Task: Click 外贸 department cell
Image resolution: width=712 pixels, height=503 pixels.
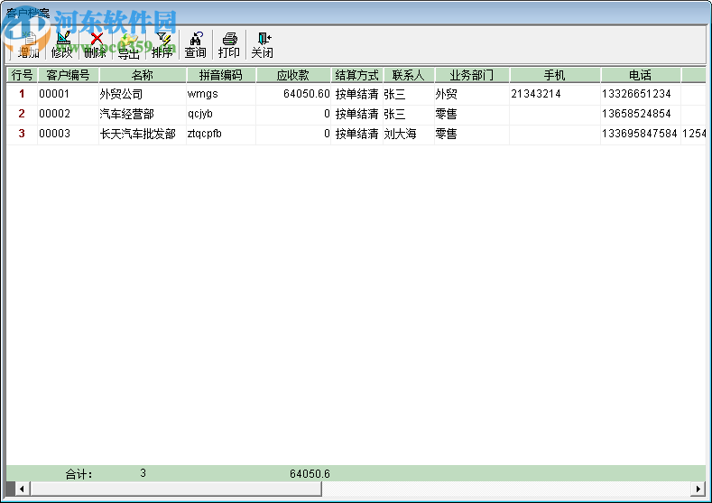Action: coord(447,94)
